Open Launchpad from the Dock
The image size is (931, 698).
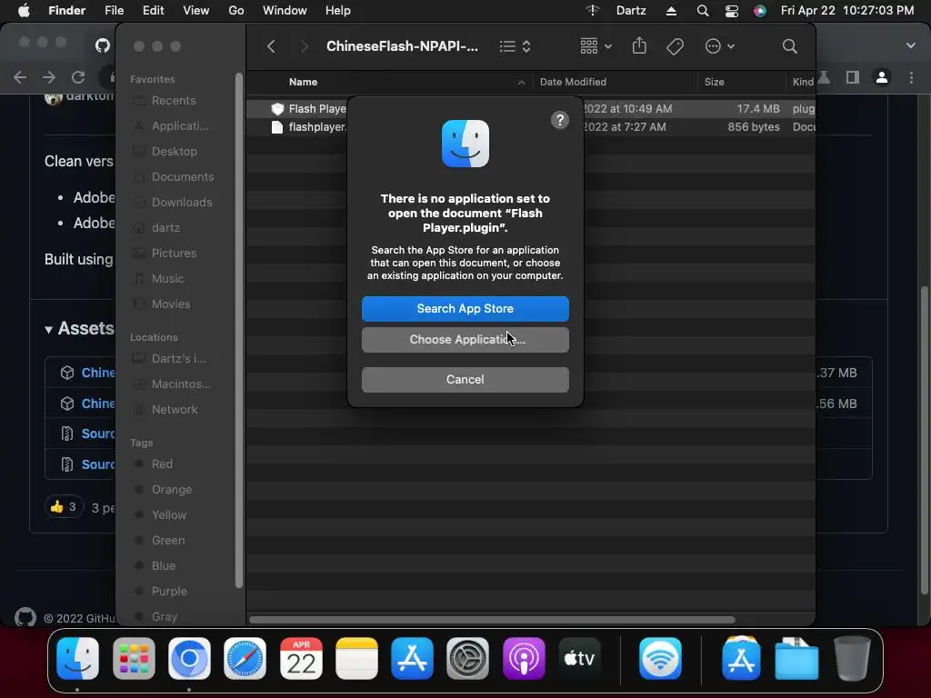tap(134, 658)
